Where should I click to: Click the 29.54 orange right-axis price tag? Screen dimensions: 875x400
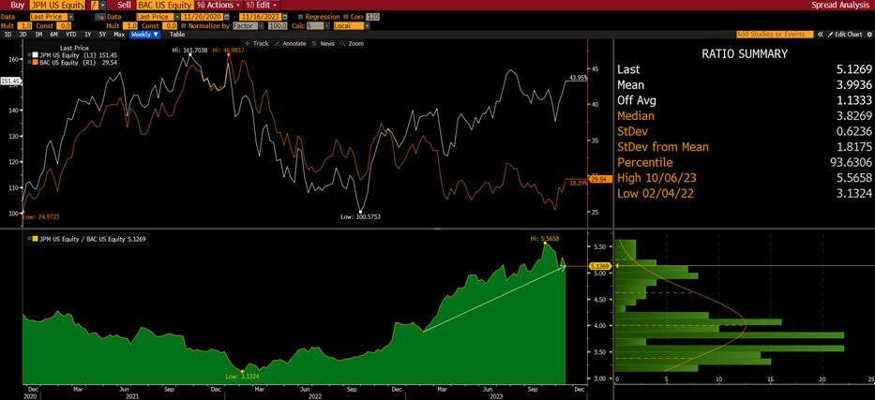pos(600,179)
